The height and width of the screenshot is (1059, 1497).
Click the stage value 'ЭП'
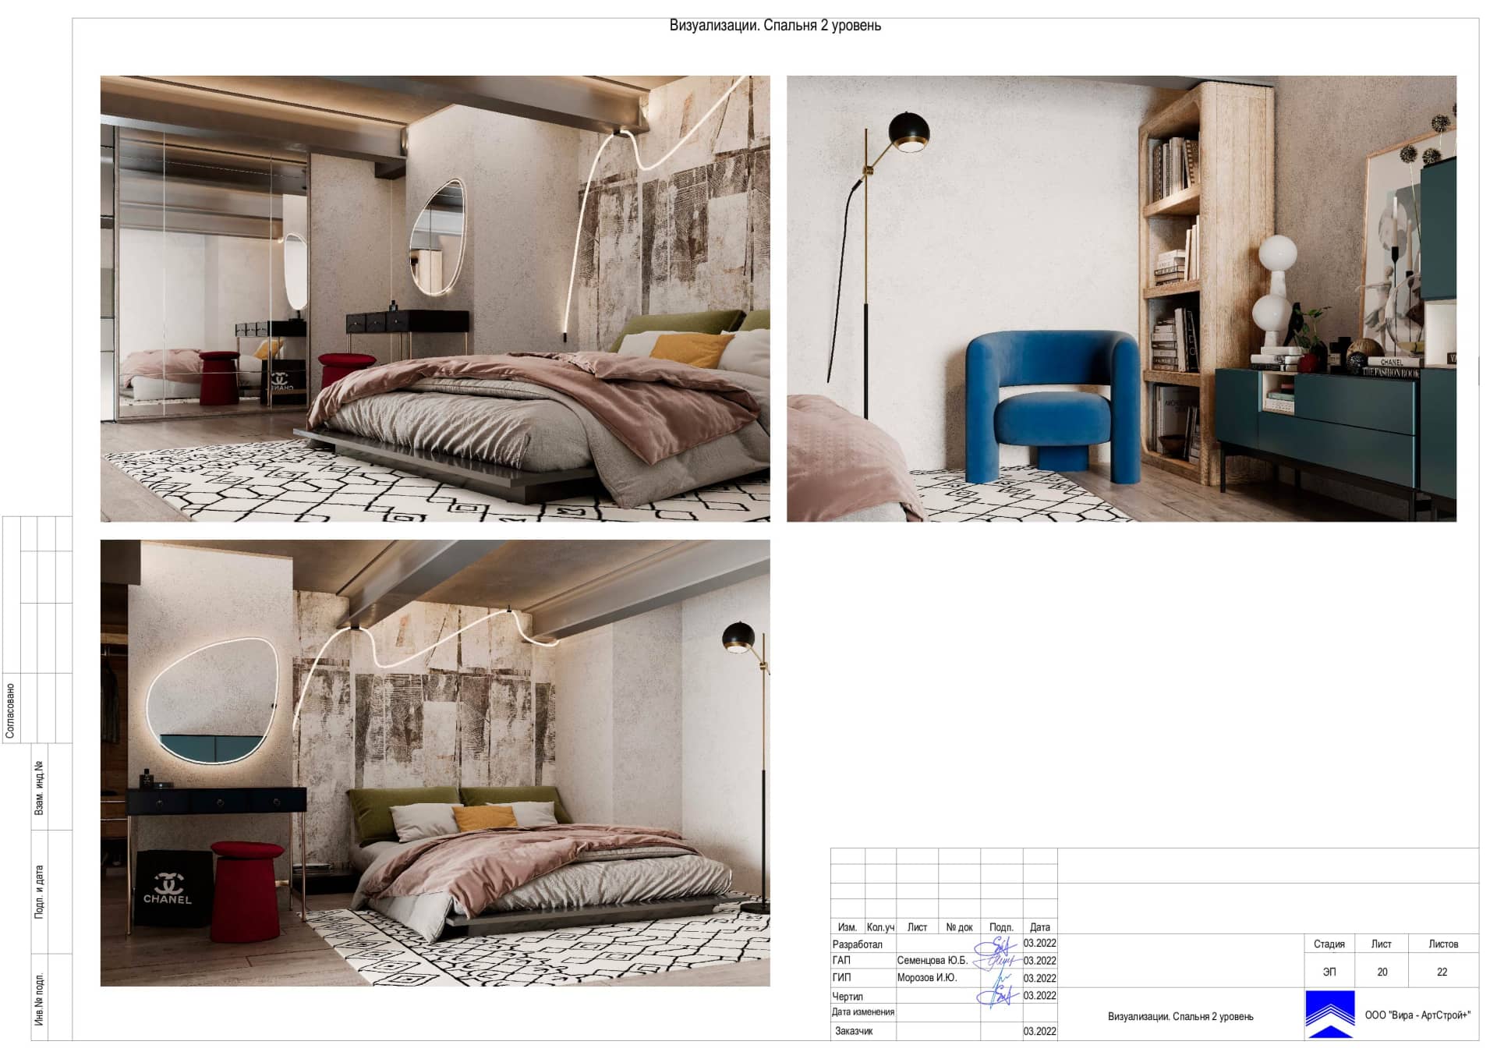click(x=1329, y=972)
